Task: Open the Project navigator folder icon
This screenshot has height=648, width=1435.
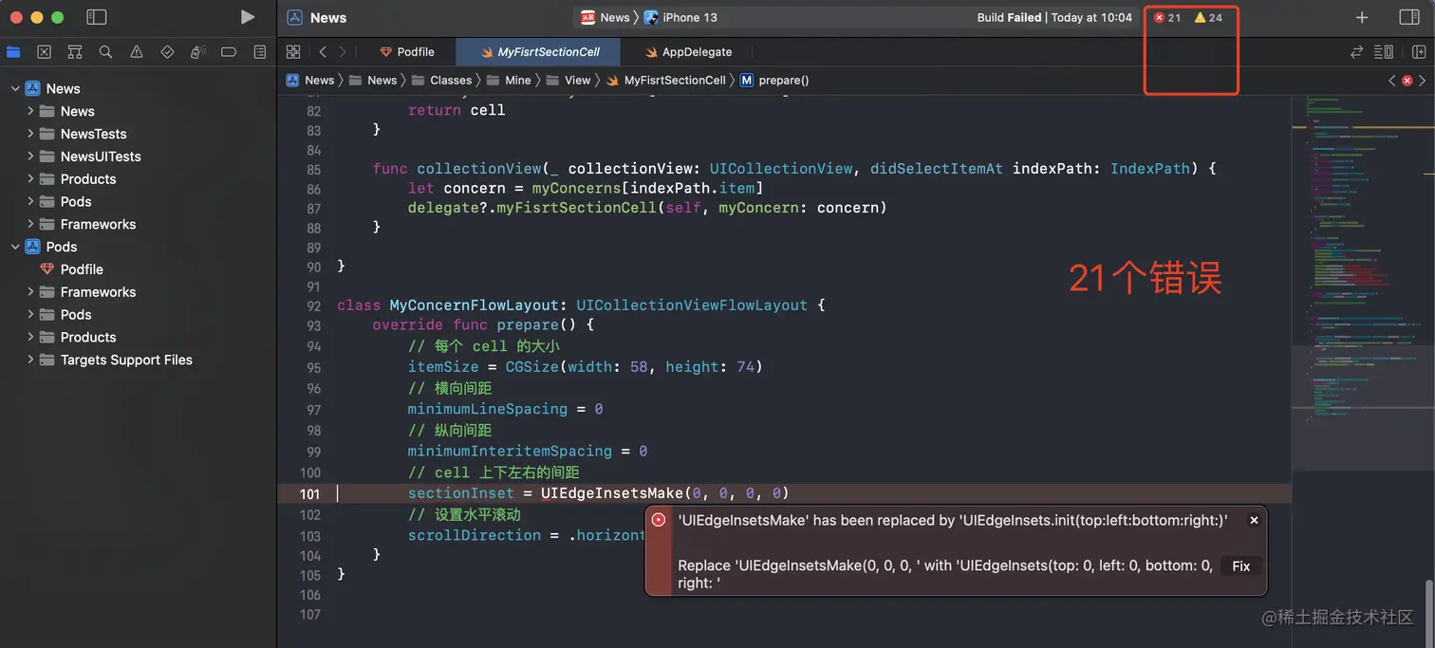Action: click(x=13, y=52)
